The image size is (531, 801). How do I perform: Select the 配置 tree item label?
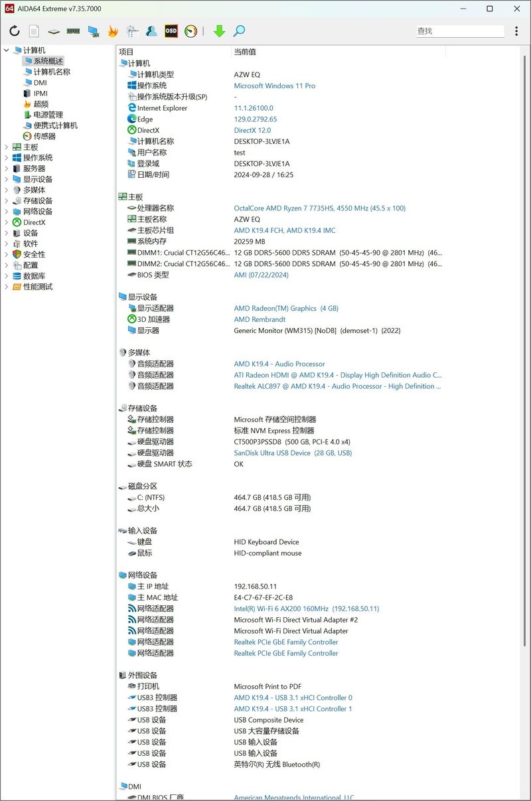(x=31, y=265)
